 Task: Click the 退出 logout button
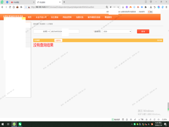pyautogui.click(x=150, y=12)
